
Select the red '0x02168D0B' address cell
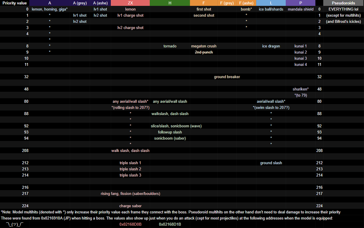click(x=130, y=224)
